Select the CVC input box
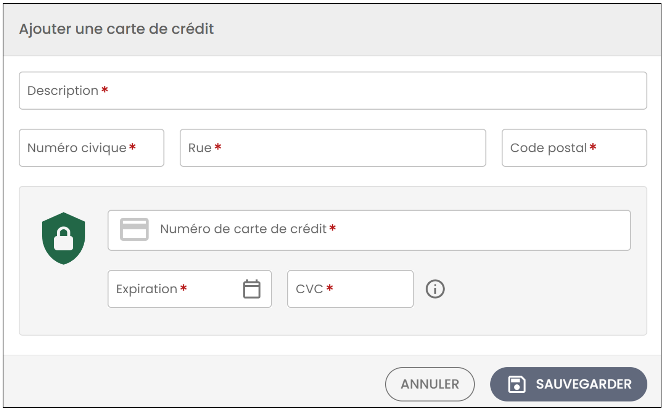Screen dimensions: 663x411 click(x=351, y=289)
